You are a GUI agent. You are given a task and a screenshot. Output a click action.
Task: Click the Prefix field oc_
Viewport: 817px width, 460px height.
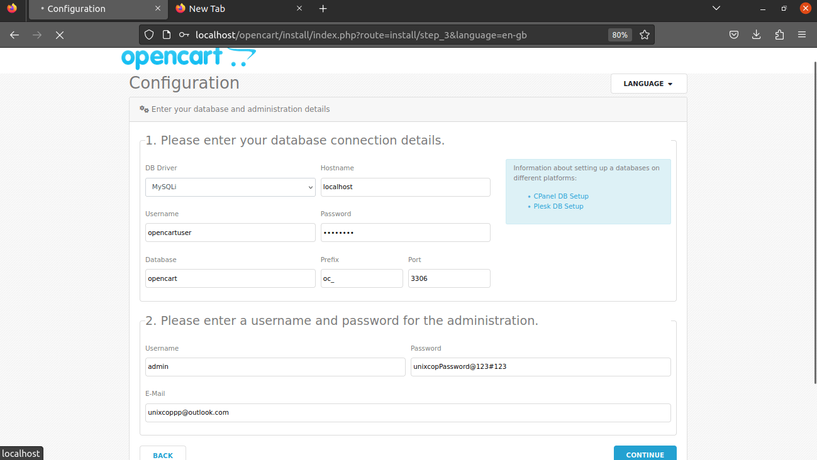pyautogui.click(x=362, y=278)
